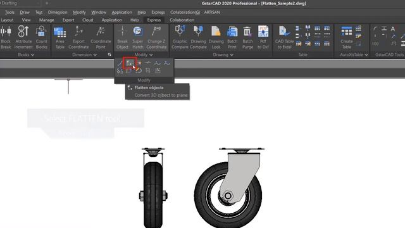Launch Graphic Compare
Viewport: 405px width, 228px height.
click(180, 37)
